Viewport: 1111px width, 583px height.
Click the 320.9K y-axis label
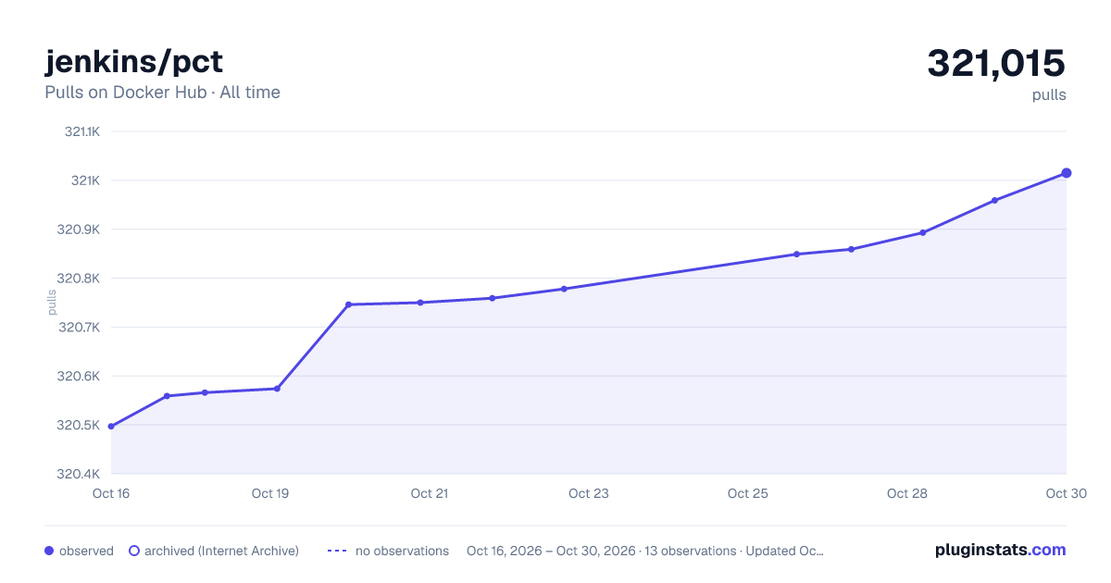click(79, 229)
